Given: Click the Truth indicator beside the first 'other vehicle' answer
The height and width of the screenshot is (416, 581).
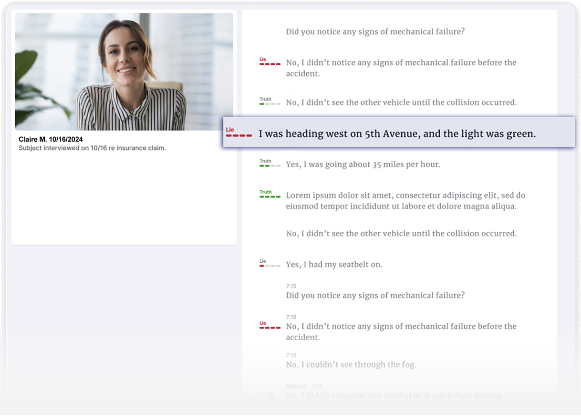Looking at the screenshot, I should (x=270, y=101).
